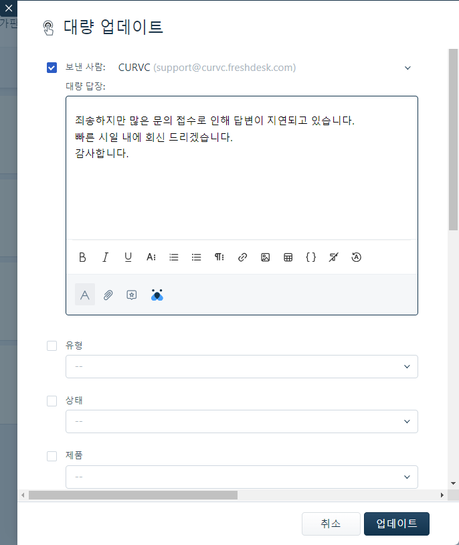This screenshot has width=459, height=545.
Task: Insert a code block with braces icon
Action: 311,257
